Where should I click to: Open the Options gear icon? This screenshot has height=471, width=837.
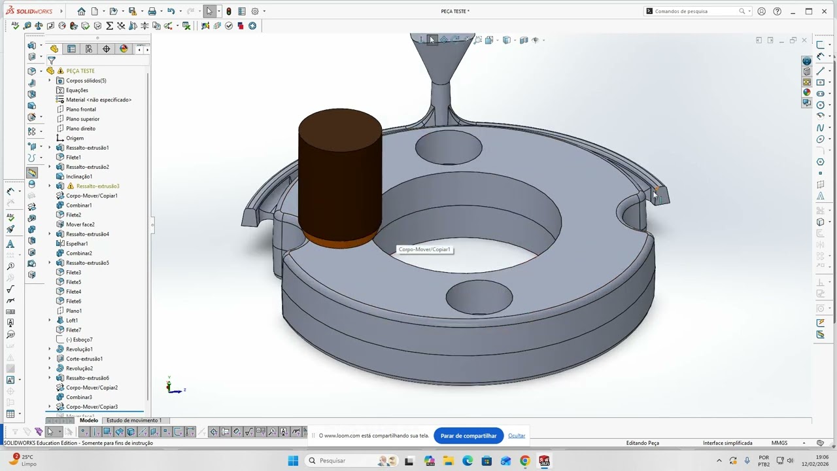255,11
